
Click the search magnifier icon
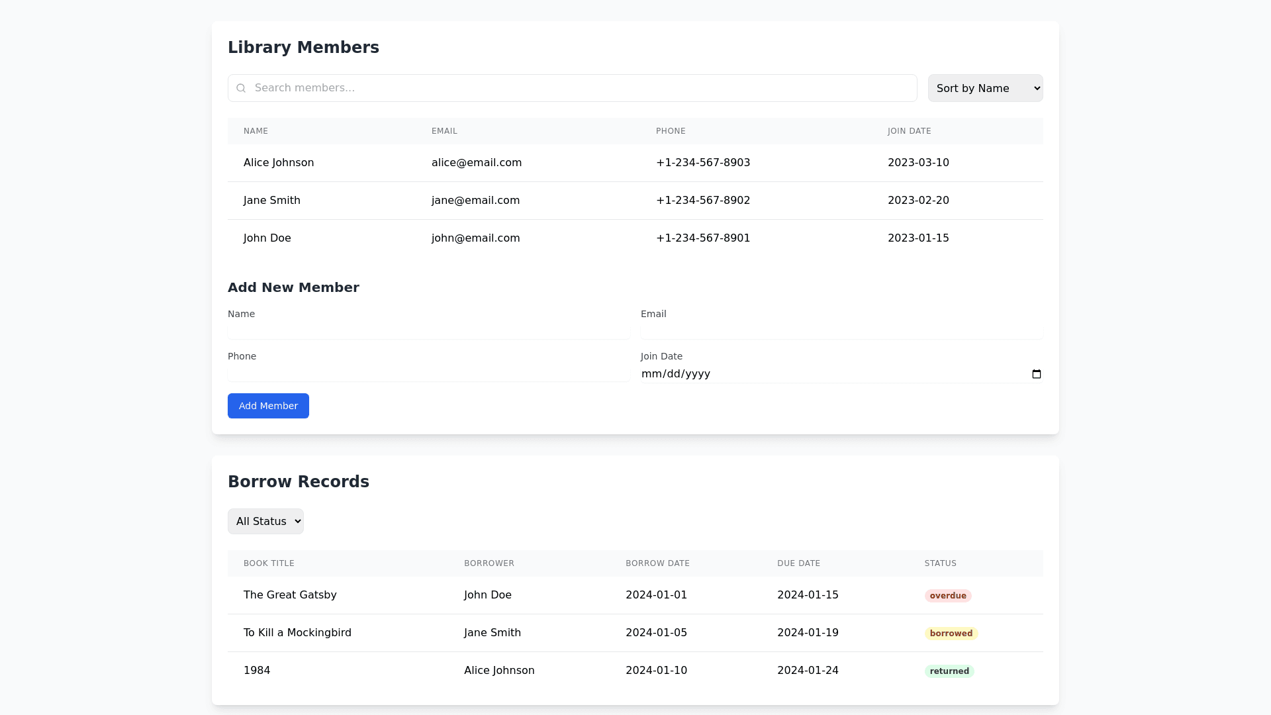click(241, 88)
